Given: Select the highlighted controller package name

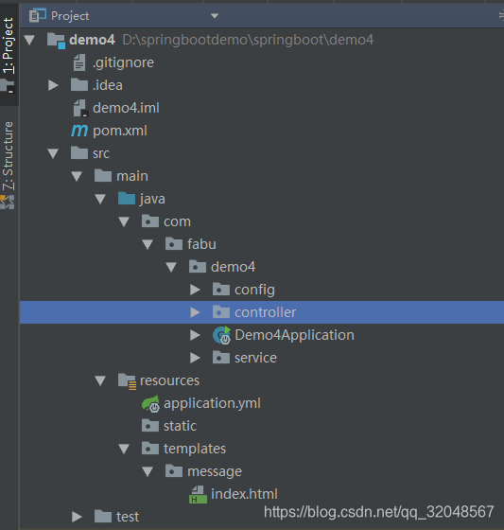Looking at the screenshot, I should click(265, 312).
